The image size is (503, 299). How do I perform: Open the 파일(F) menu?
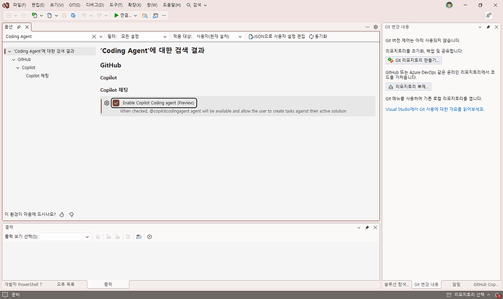pyautogui.click(x=19, y=5)
